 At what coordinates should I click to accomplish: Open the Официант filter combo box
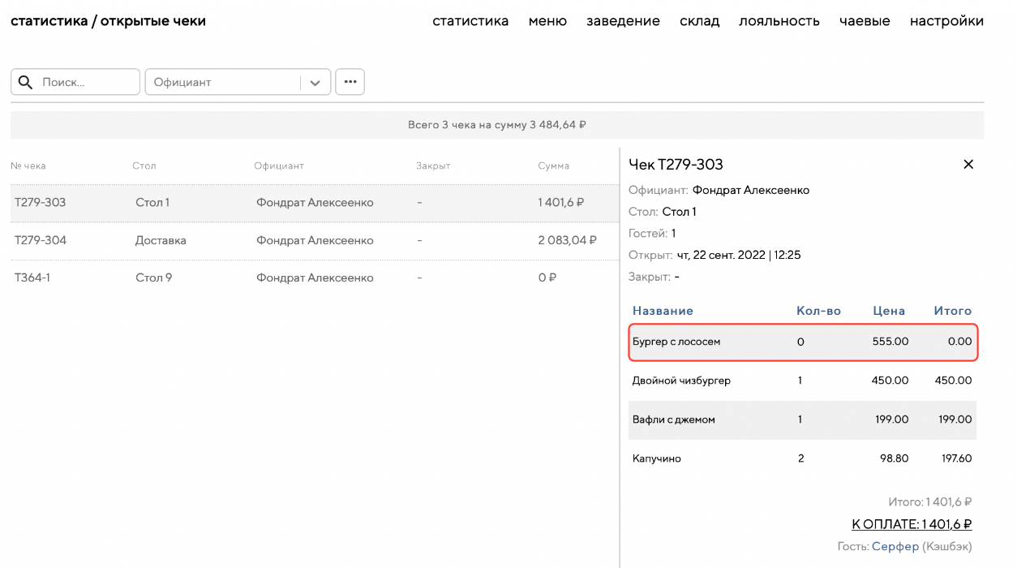coord(223,82)
